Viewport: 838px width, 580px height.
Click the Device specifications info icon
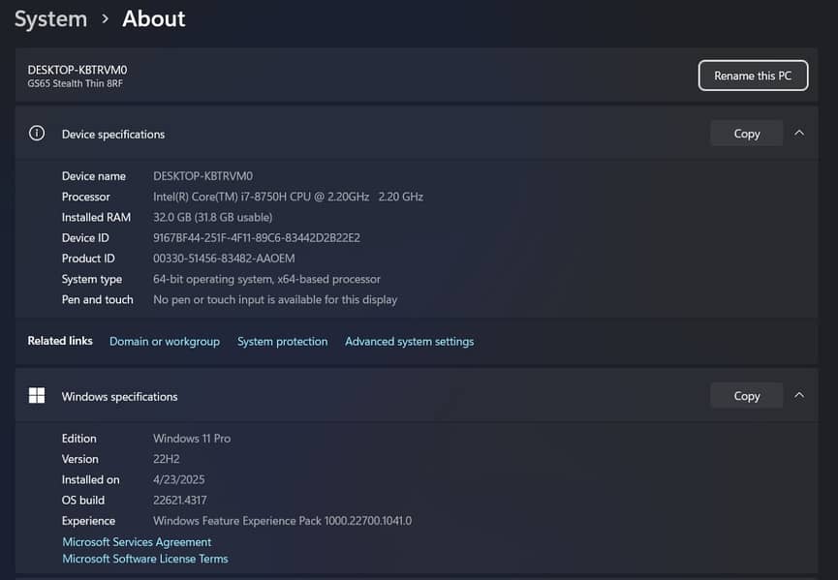[37, 133]
